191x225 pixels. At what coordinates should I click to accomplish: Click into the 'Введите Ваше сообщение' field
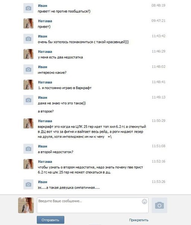[92, 205]
